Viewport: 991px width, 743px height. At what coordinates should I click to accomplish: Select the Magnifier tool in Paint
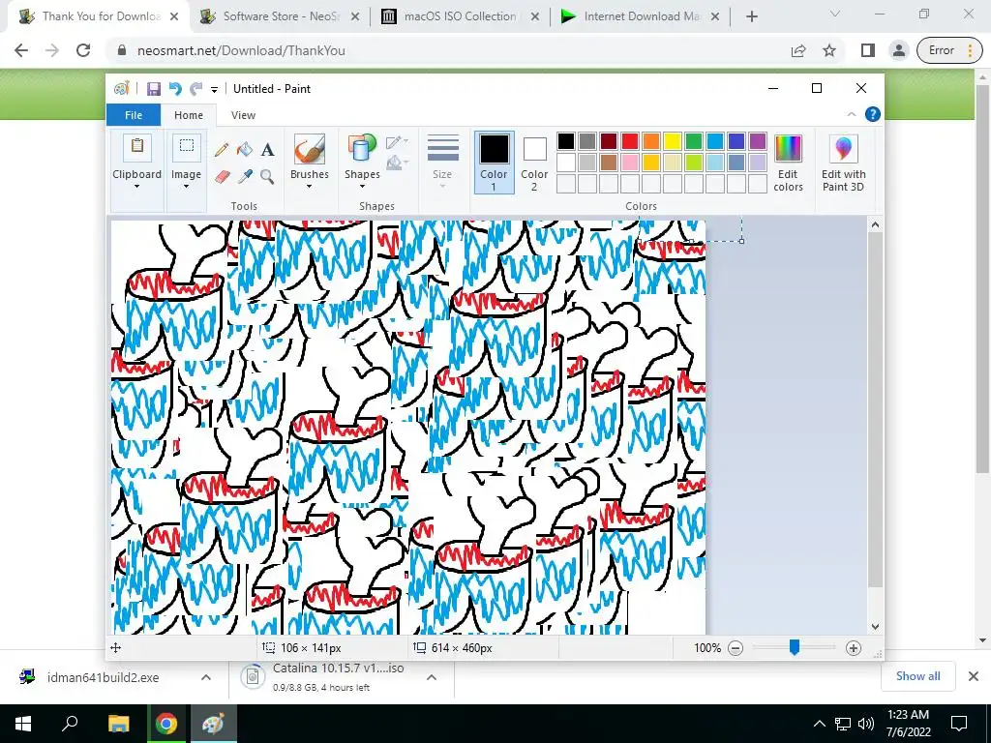point(267,176)
